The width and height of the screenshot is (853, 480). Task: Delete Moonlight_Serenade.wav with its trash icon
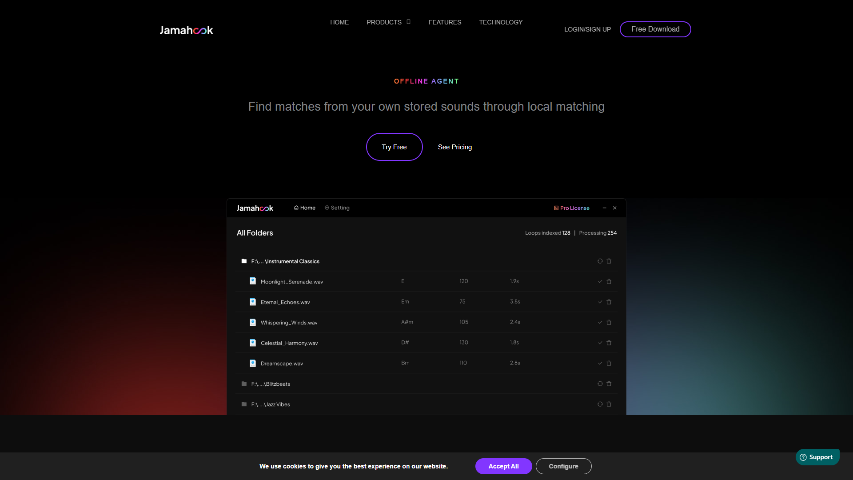pyautogui.click(x=609, y=282)
